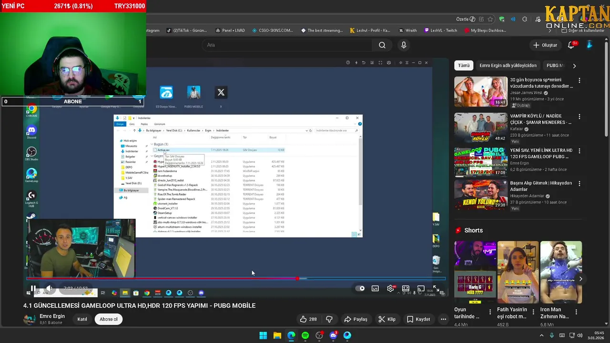Open the Emre Ergin channel link

[52, 316]
